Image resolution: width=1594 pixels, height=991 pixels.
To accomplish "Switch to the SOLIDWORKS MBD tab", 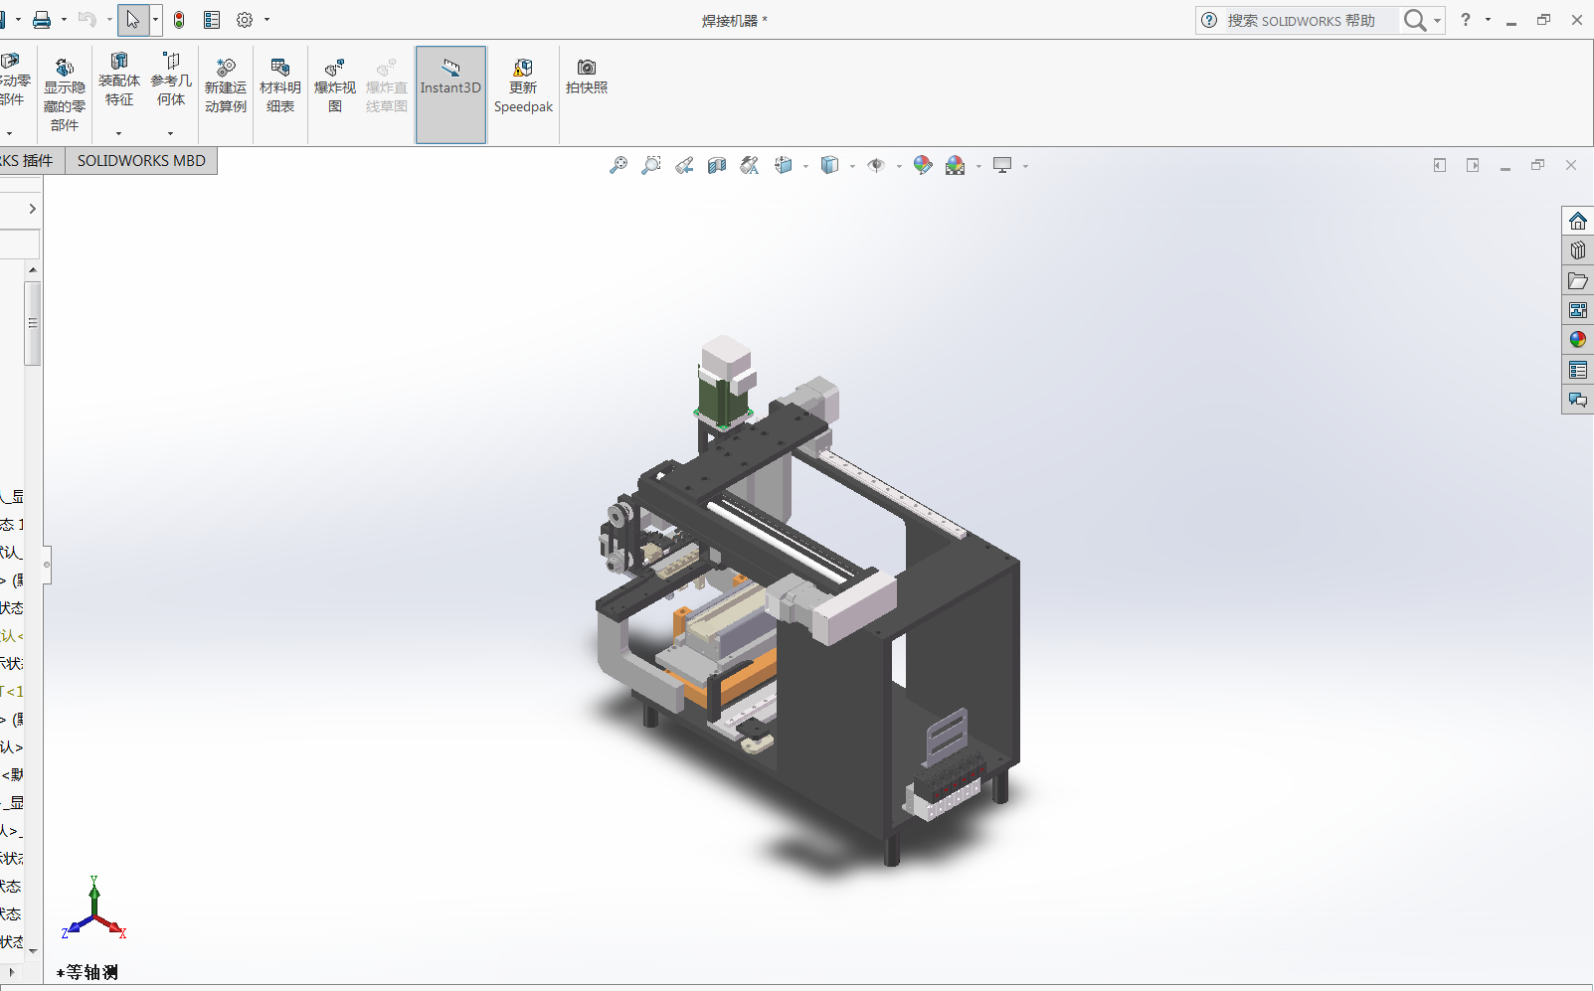I will click(141, 161).
